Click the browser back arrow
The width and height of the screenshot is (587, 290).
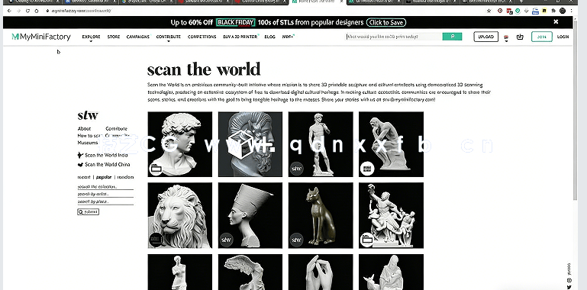(x=9, y=11)
